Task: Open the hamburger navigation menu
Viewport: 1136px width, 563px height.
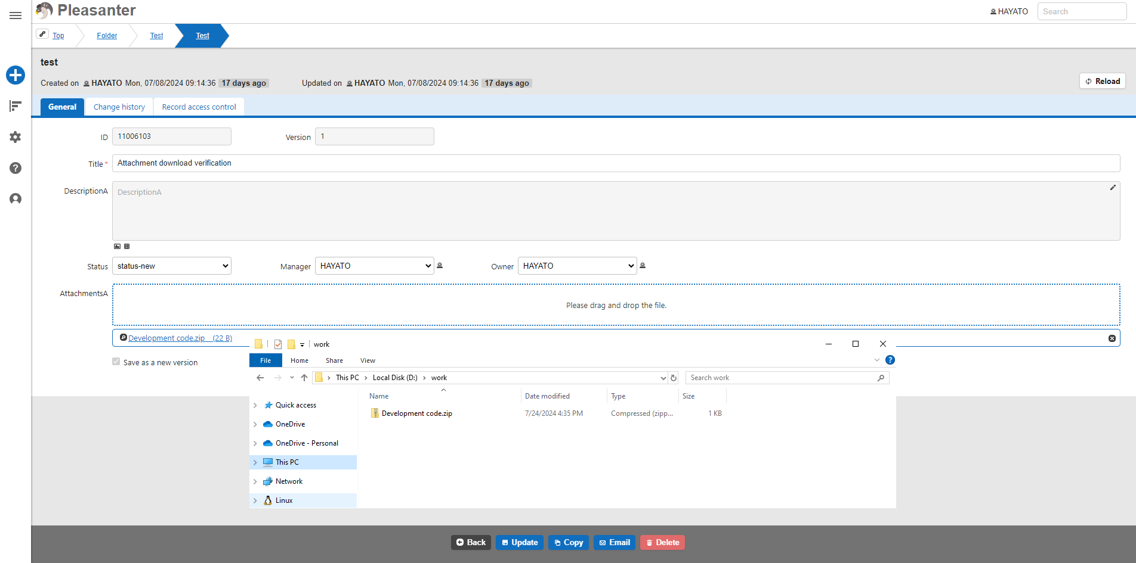Action: tap(16, 15)
